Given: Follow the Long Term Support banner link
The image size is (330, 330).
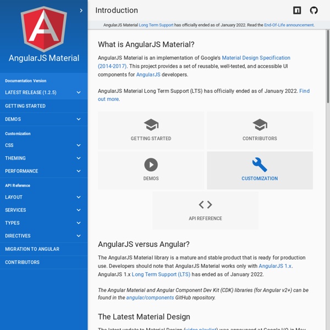Looking at the screenshot, I should [x=156, y=25].
